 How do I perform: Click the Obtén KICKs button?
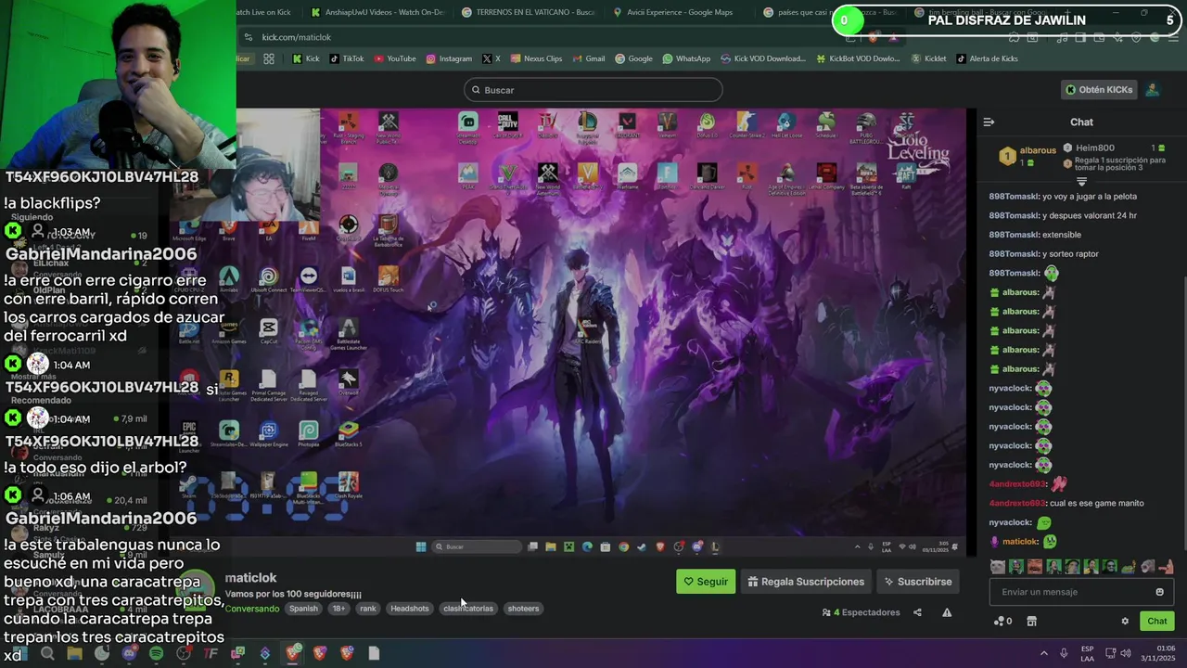[1099, 90]
